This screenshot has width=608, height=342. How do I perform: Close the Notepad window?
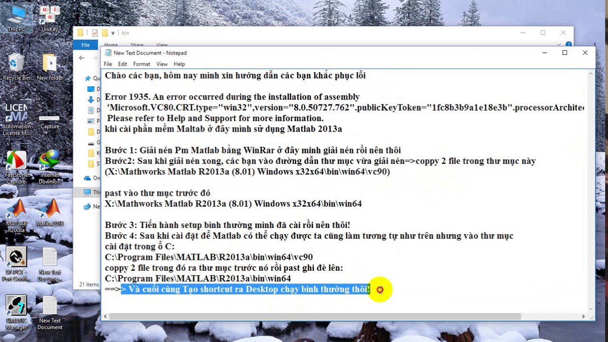point(585,53)
